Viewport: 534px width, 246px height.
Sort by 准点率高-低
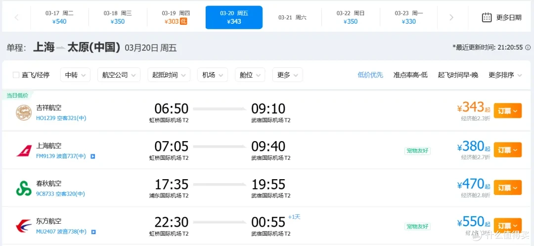tap(410, 75)
